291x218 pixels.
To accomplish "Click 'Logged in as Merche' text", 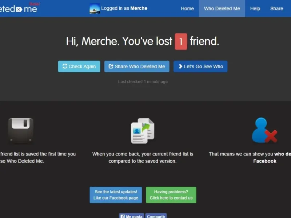I will click(124, 8).
